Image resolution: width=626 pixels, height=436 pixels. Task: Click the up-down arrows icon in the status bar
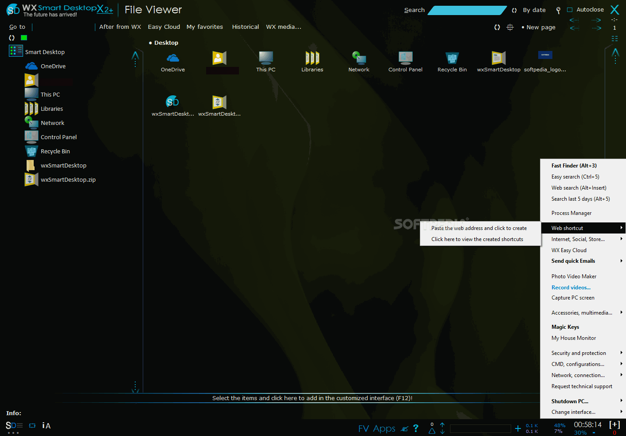click(x=442, y=428)
